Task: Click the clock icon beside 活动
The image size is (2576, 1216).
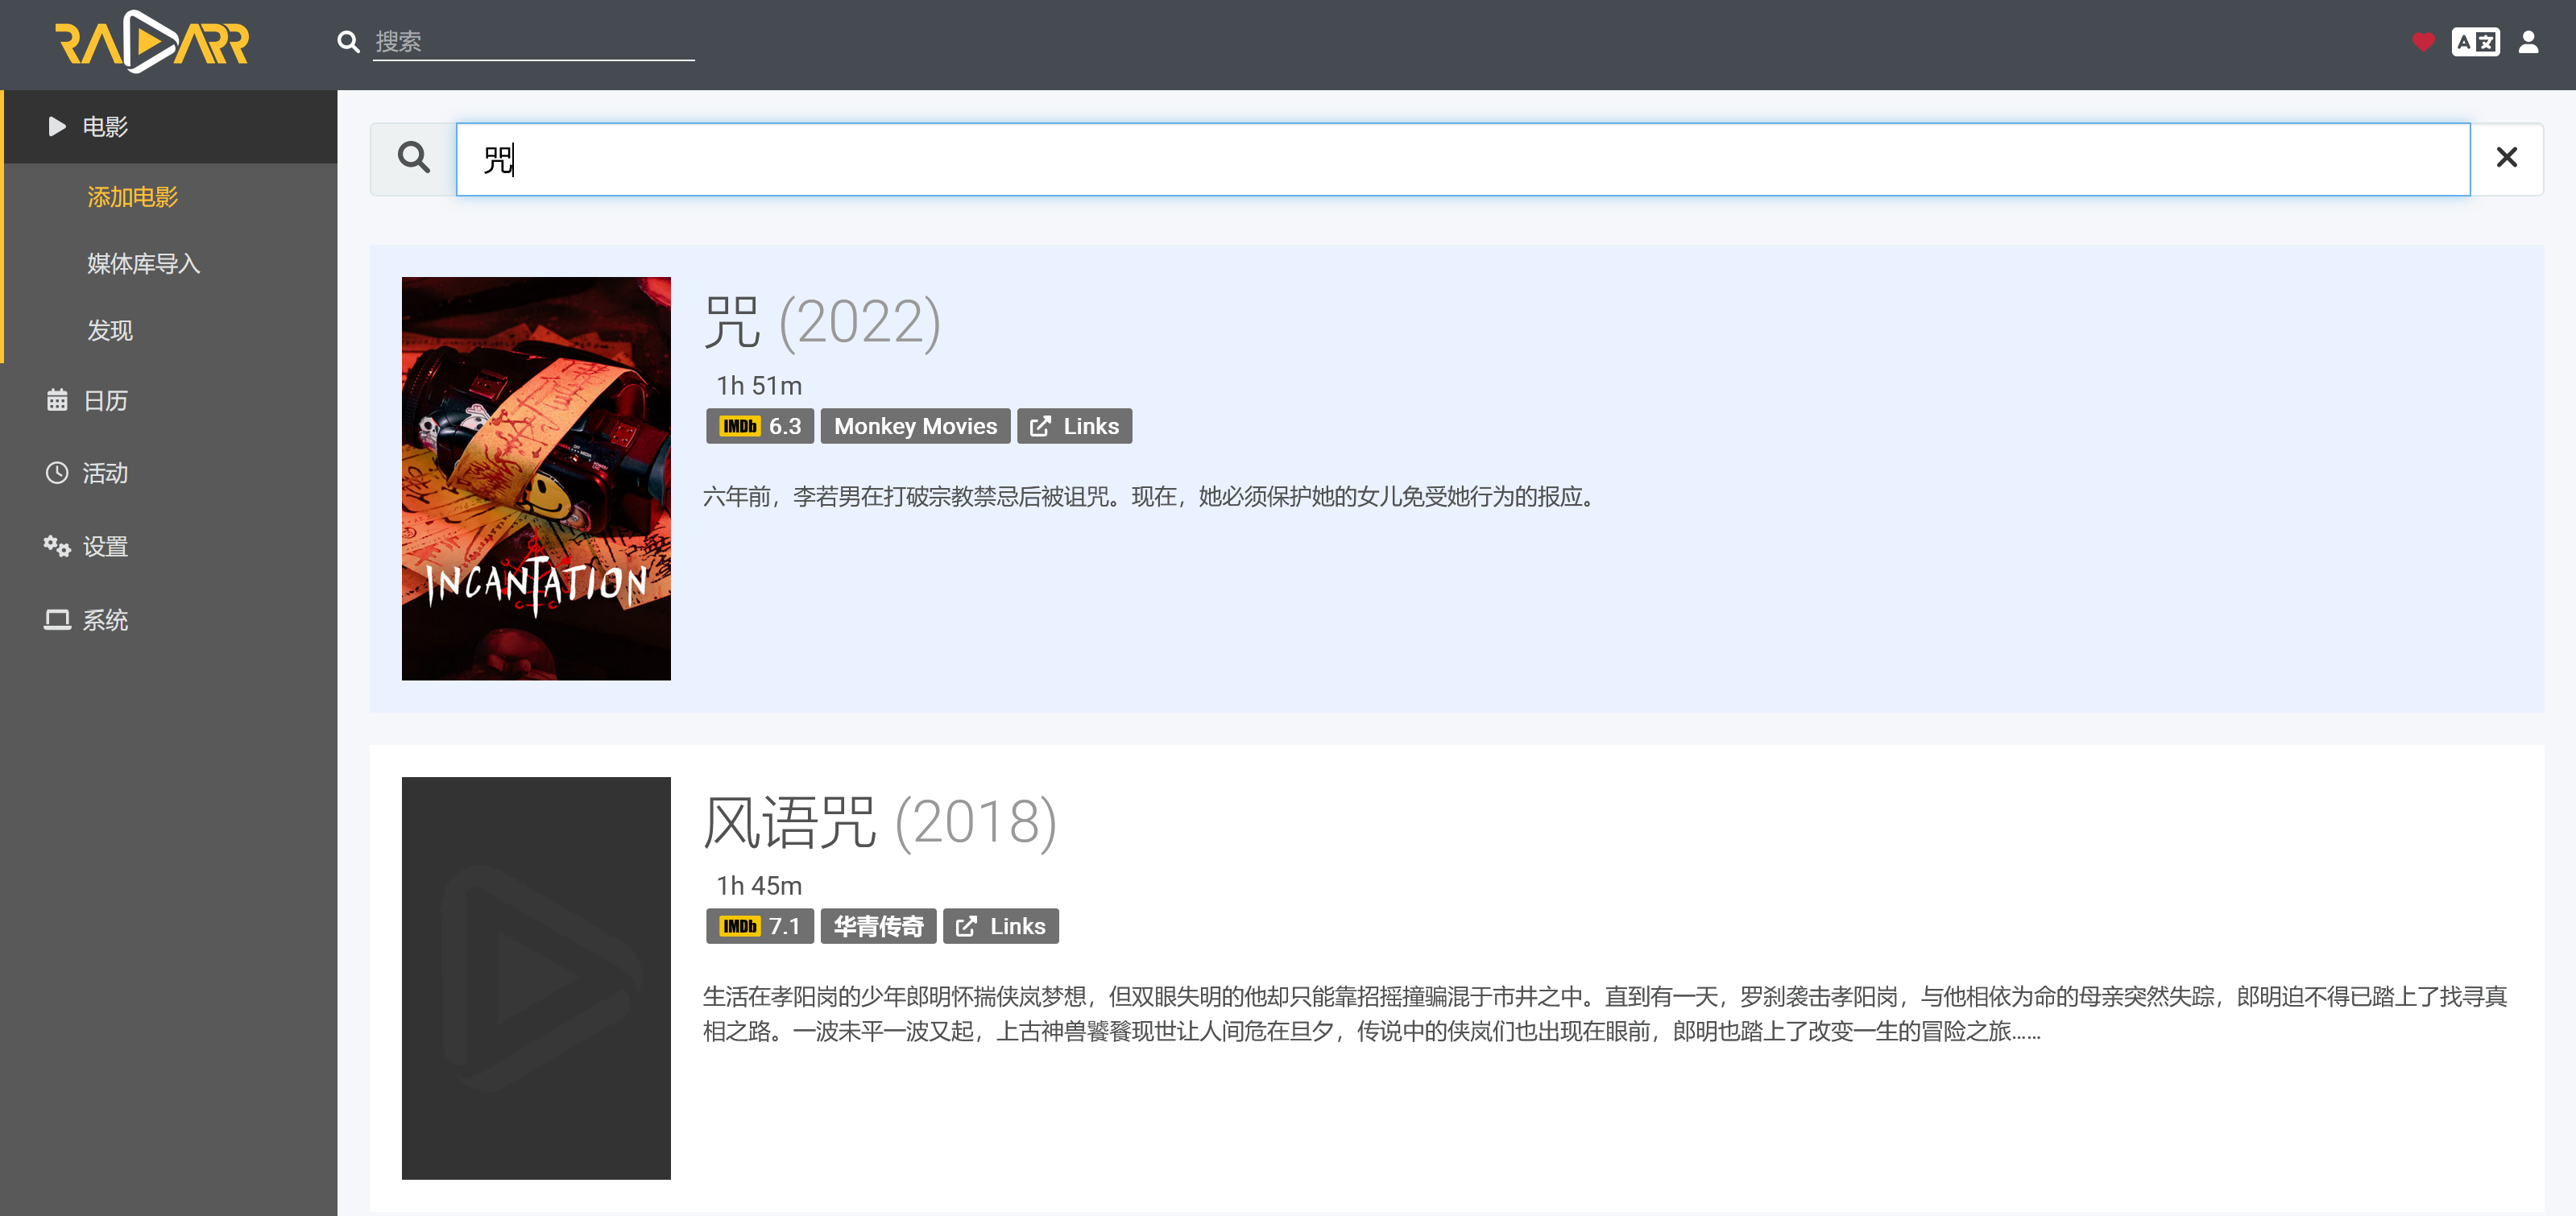Action: [x=57, y=474]
